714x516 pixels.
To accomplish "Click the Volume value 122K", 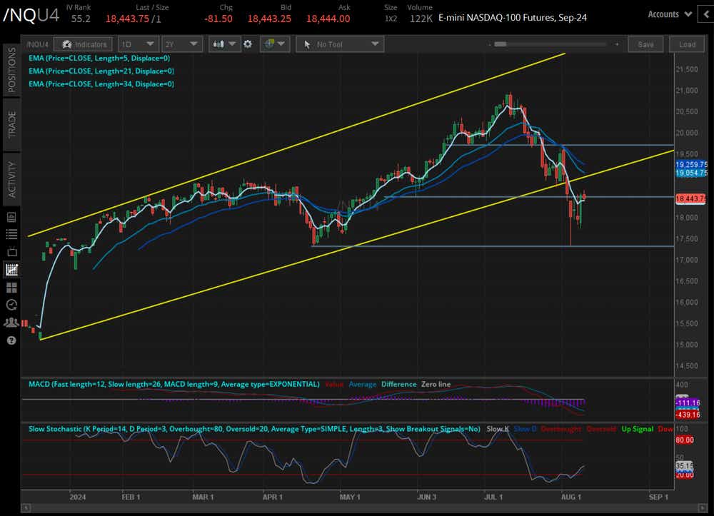I will point(421,19).
